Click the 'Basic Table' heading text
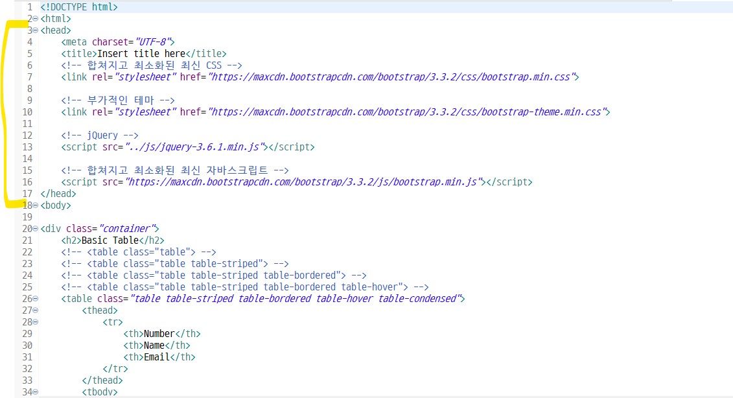This screenshot has width=733, height=398. pos(110,240)
